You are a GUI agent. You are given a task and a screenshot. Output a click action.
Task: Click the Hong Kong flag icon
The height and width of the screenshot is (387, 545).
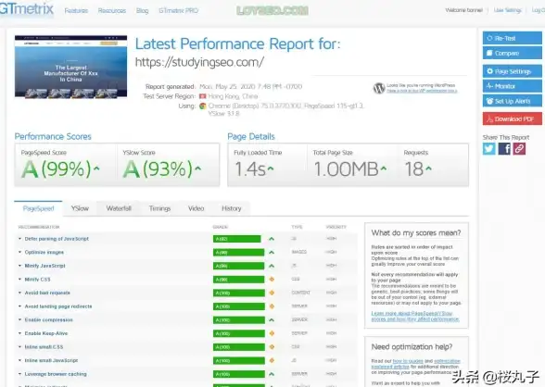[203, 96]
